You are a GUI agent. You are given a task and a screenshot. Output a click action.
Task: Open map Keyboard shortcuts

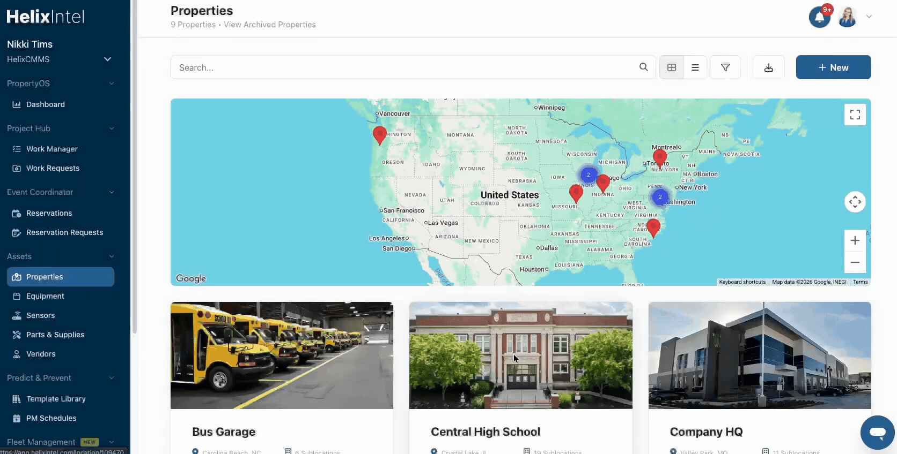pyautogui.click(x=742, y=282)
